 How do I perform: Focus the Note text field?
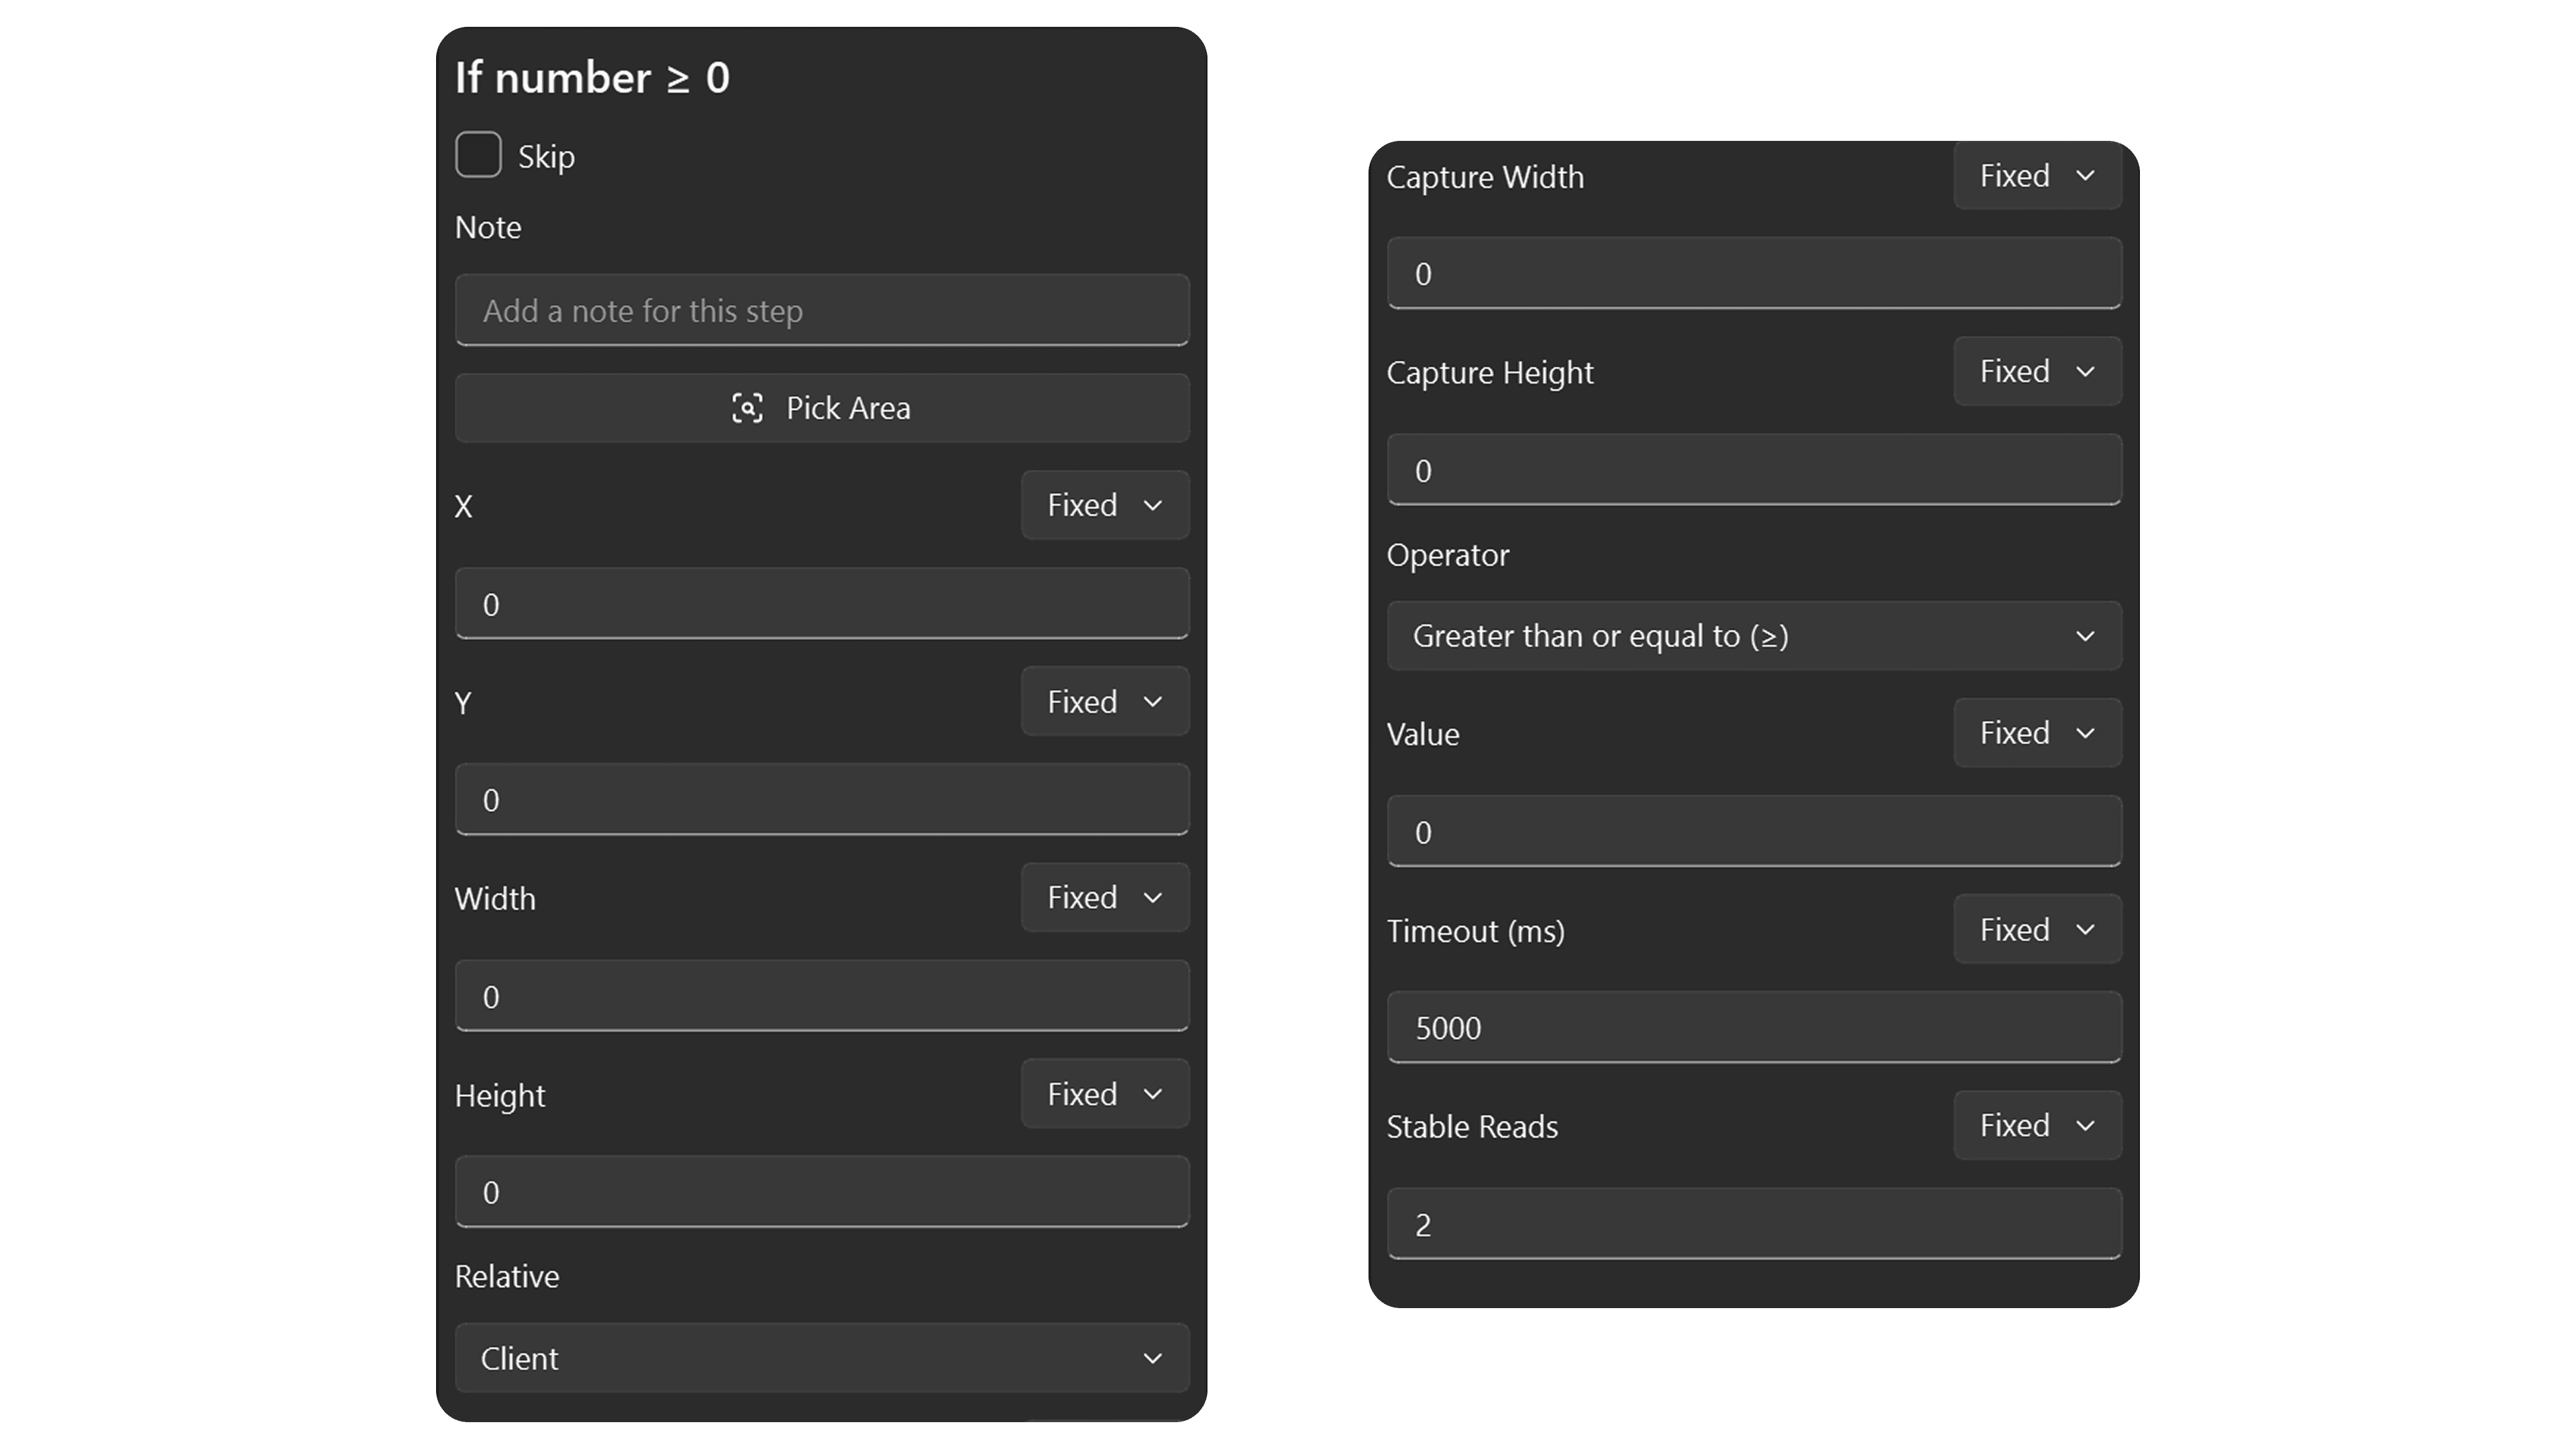(x=822, y=310)
